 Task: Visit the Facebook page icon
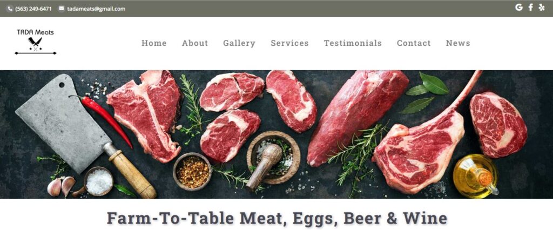tap(530, 8)
